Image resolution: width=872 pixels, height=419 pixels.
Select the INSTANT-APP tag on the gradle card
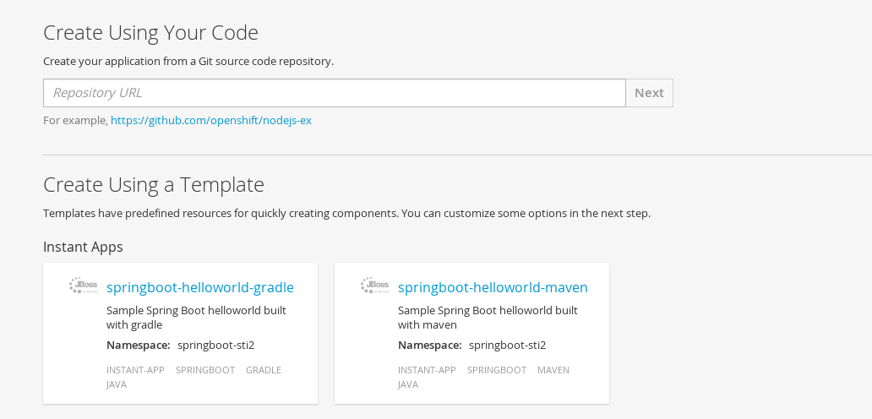click(135, 370)
